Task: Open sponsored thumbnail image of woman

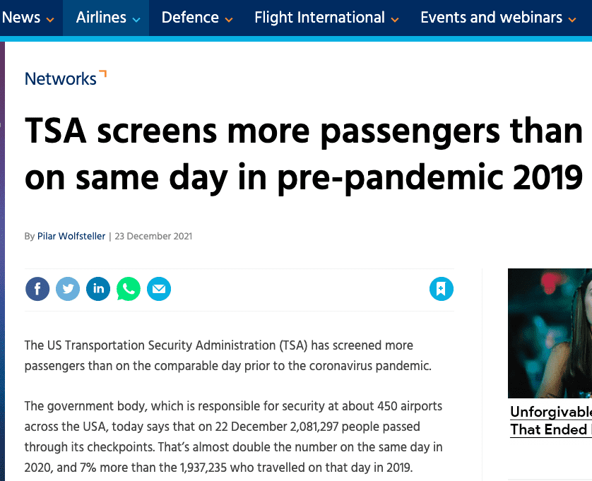Action: (550, 333)
